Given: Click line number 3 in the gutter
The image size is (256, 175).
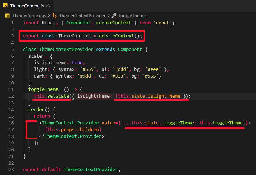Looking at the screenshot, I should 12,36.
